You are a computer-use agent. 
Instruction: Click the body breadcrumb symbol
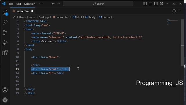tap(90, 17)
